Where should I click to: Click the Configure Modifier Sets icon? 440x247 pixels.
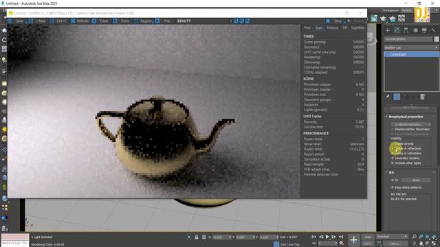tap(422, 97)
